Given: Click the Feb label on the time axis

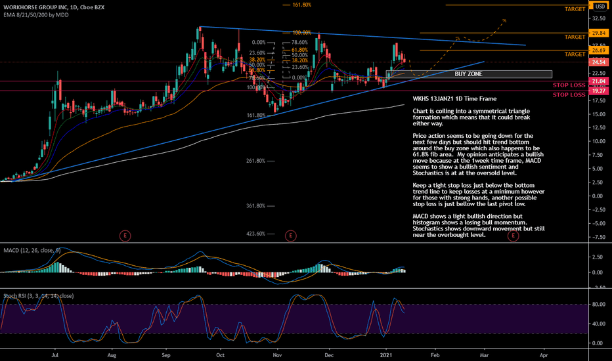Looking at the screenshot, I should [435, 355].
